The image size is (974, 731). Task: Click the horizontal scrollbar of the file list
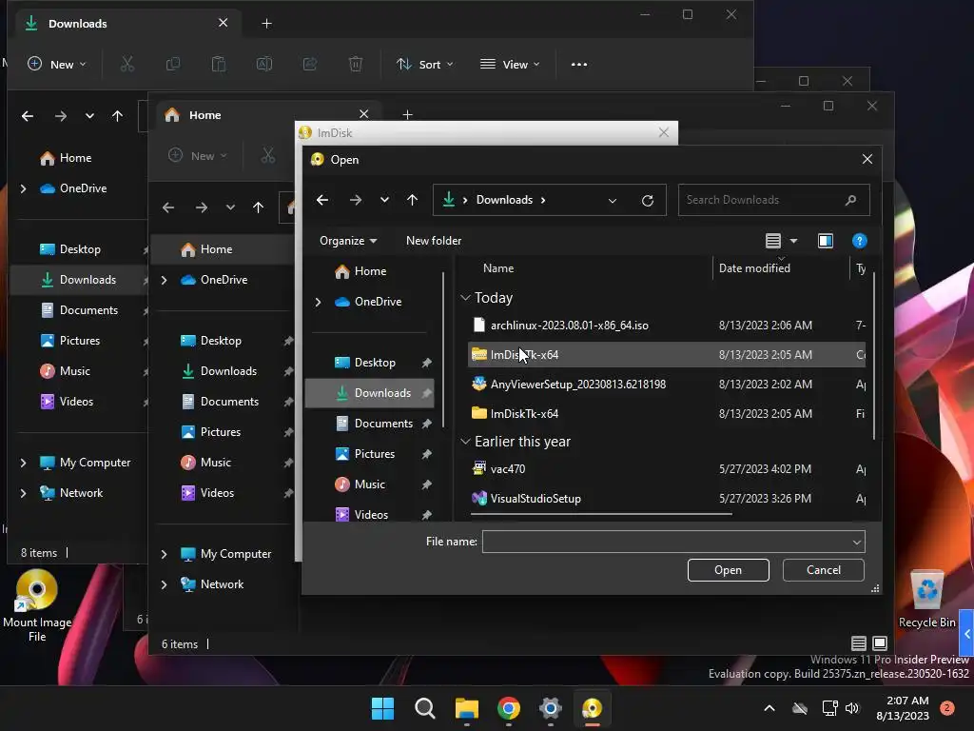coord(601,515)
